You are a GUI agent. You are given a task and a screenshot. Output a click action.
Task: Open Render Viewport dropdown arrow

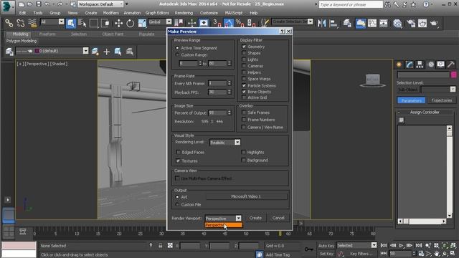(238, 218)
